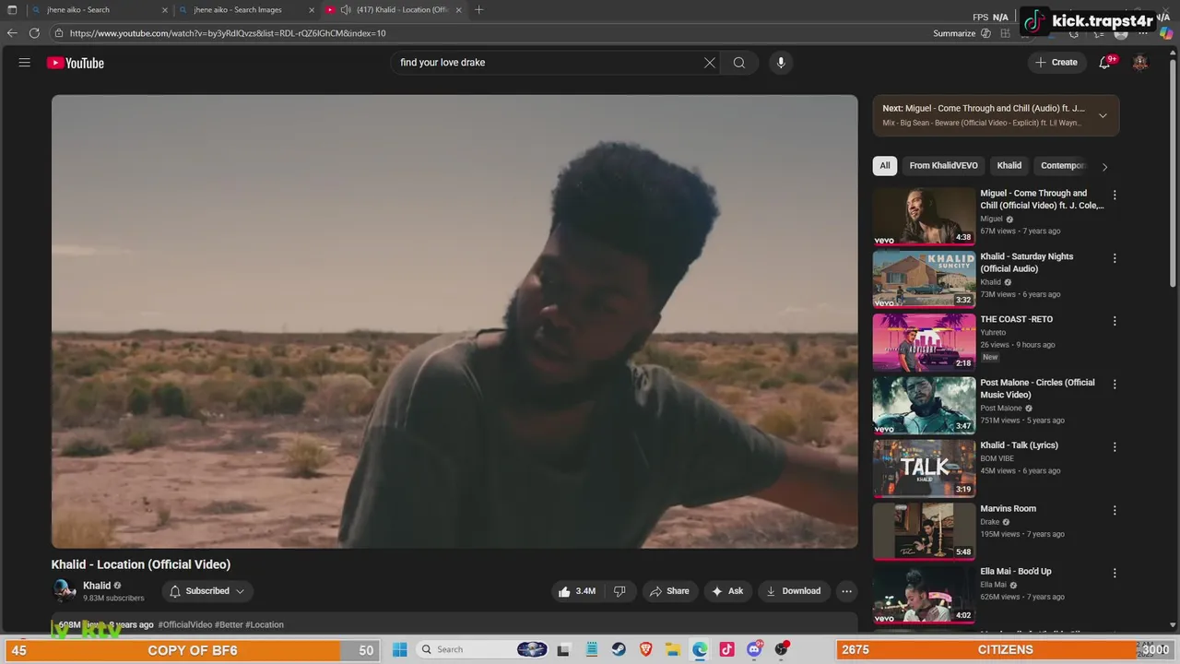Image resolution: width=1180 pixels, height=664 pixels.
Task: Open a new browser tab
Action: pyautogui.click(x=478, y=10)
